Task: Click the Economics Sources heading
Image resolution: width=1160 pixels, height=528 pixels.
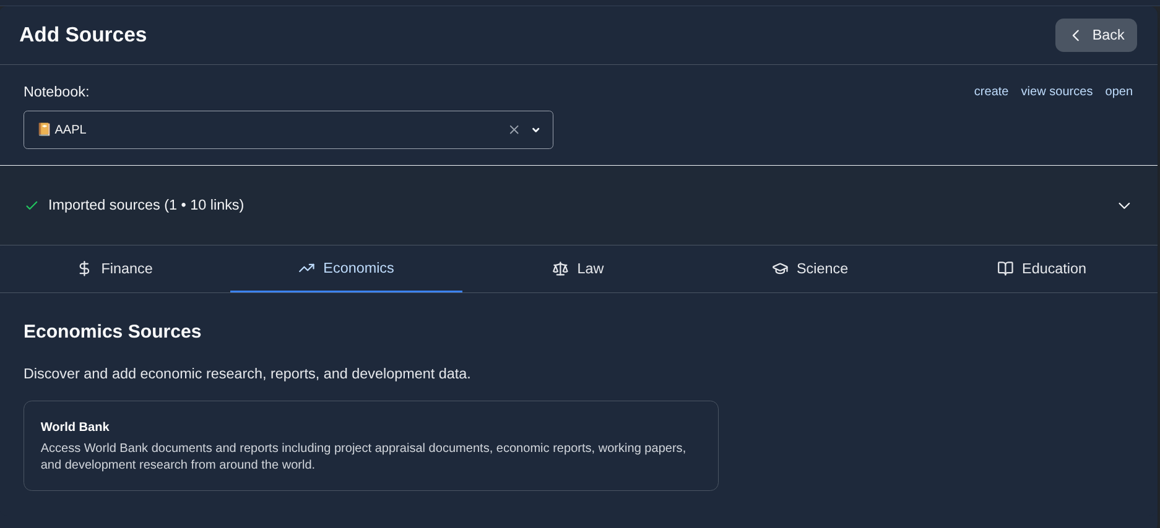Action: (x=112, y=331)
